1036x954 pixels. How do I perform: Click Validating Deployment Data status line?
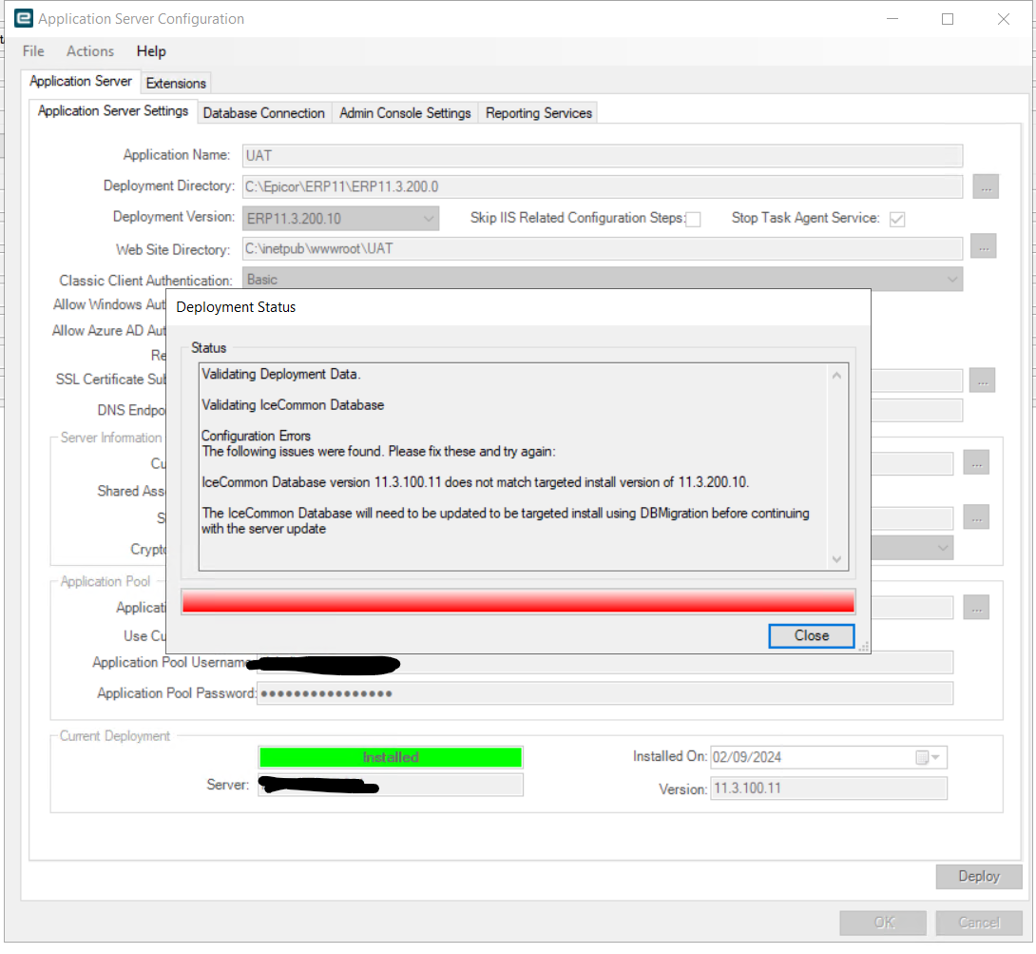pos(280,374)
